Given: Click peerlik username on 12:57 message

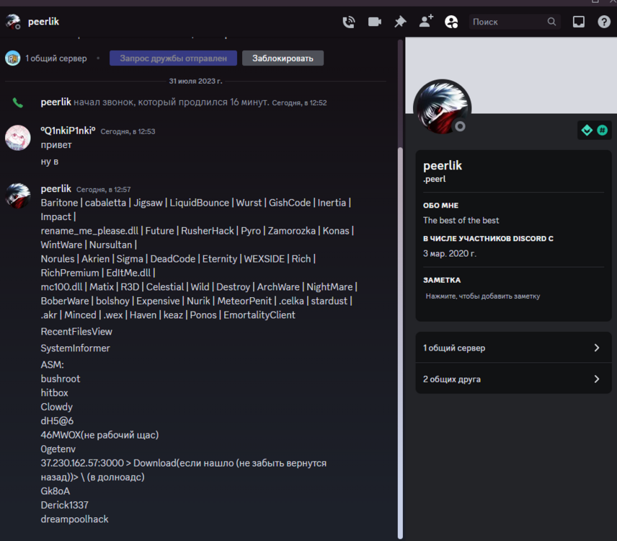Looking at the screenshot, I should point(56,189).
